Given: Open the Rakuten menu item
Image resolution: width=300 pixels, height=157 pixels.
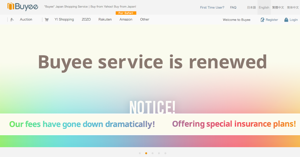Looking at the screenshot, I should 105,19.
